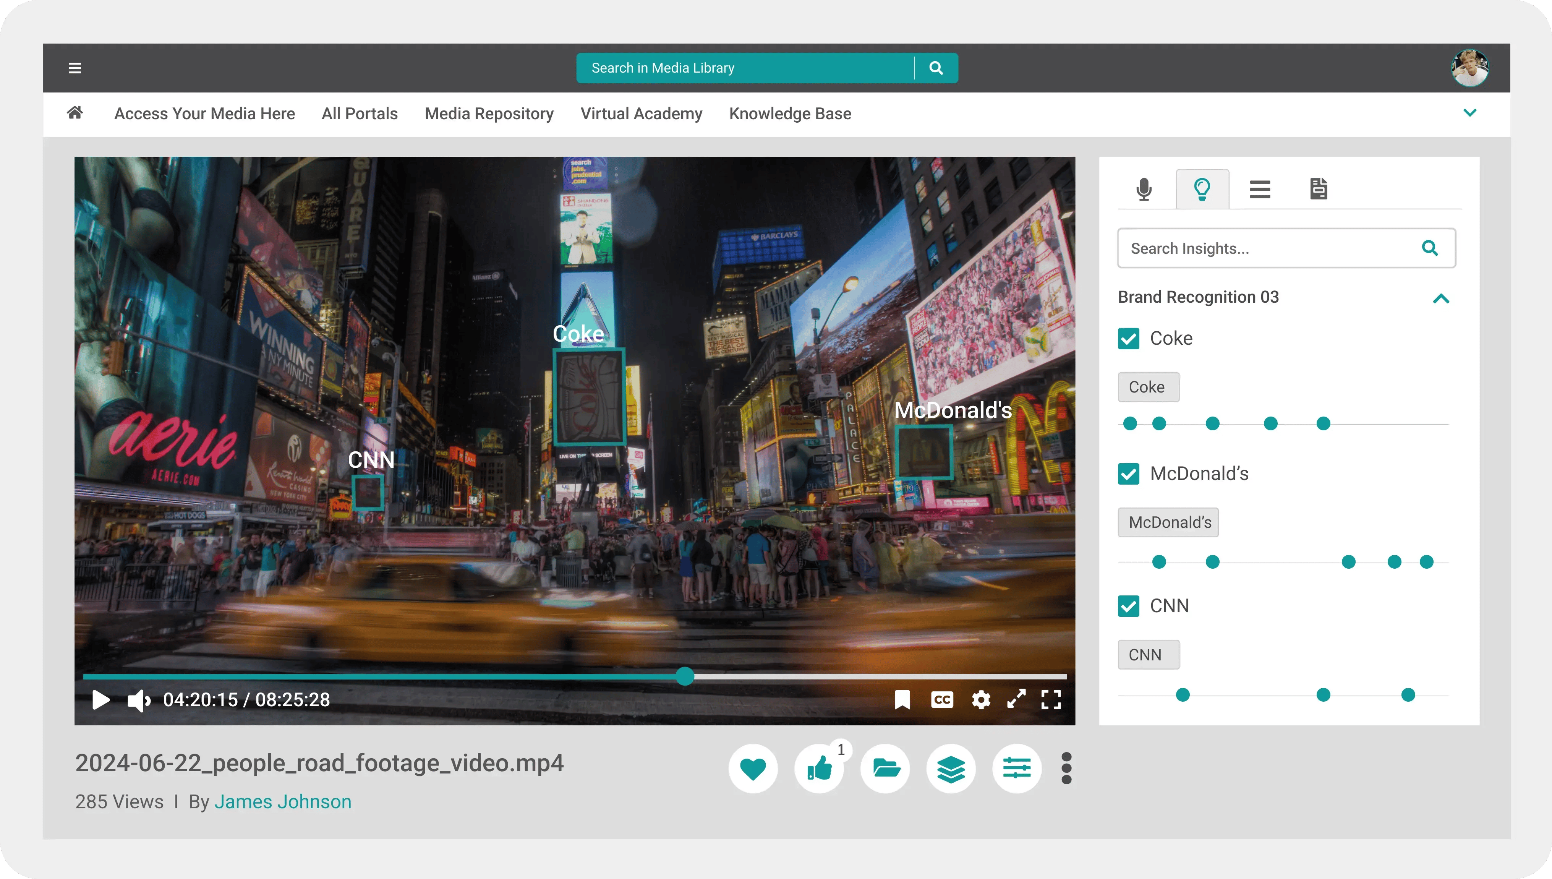The width and height of the screenshot is (1552, 879).
Task: Enter fullscreen mode
Action: point(1051,700)
